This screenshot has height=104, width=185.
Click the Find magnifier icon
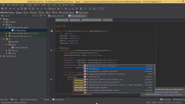tap(30, 9)
